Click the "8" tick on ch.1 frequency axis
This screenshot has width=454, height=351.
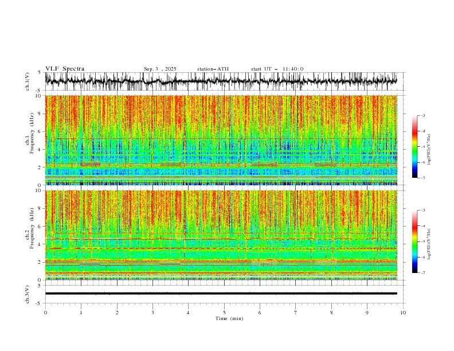pyautogui.click(x=40, y=114)
